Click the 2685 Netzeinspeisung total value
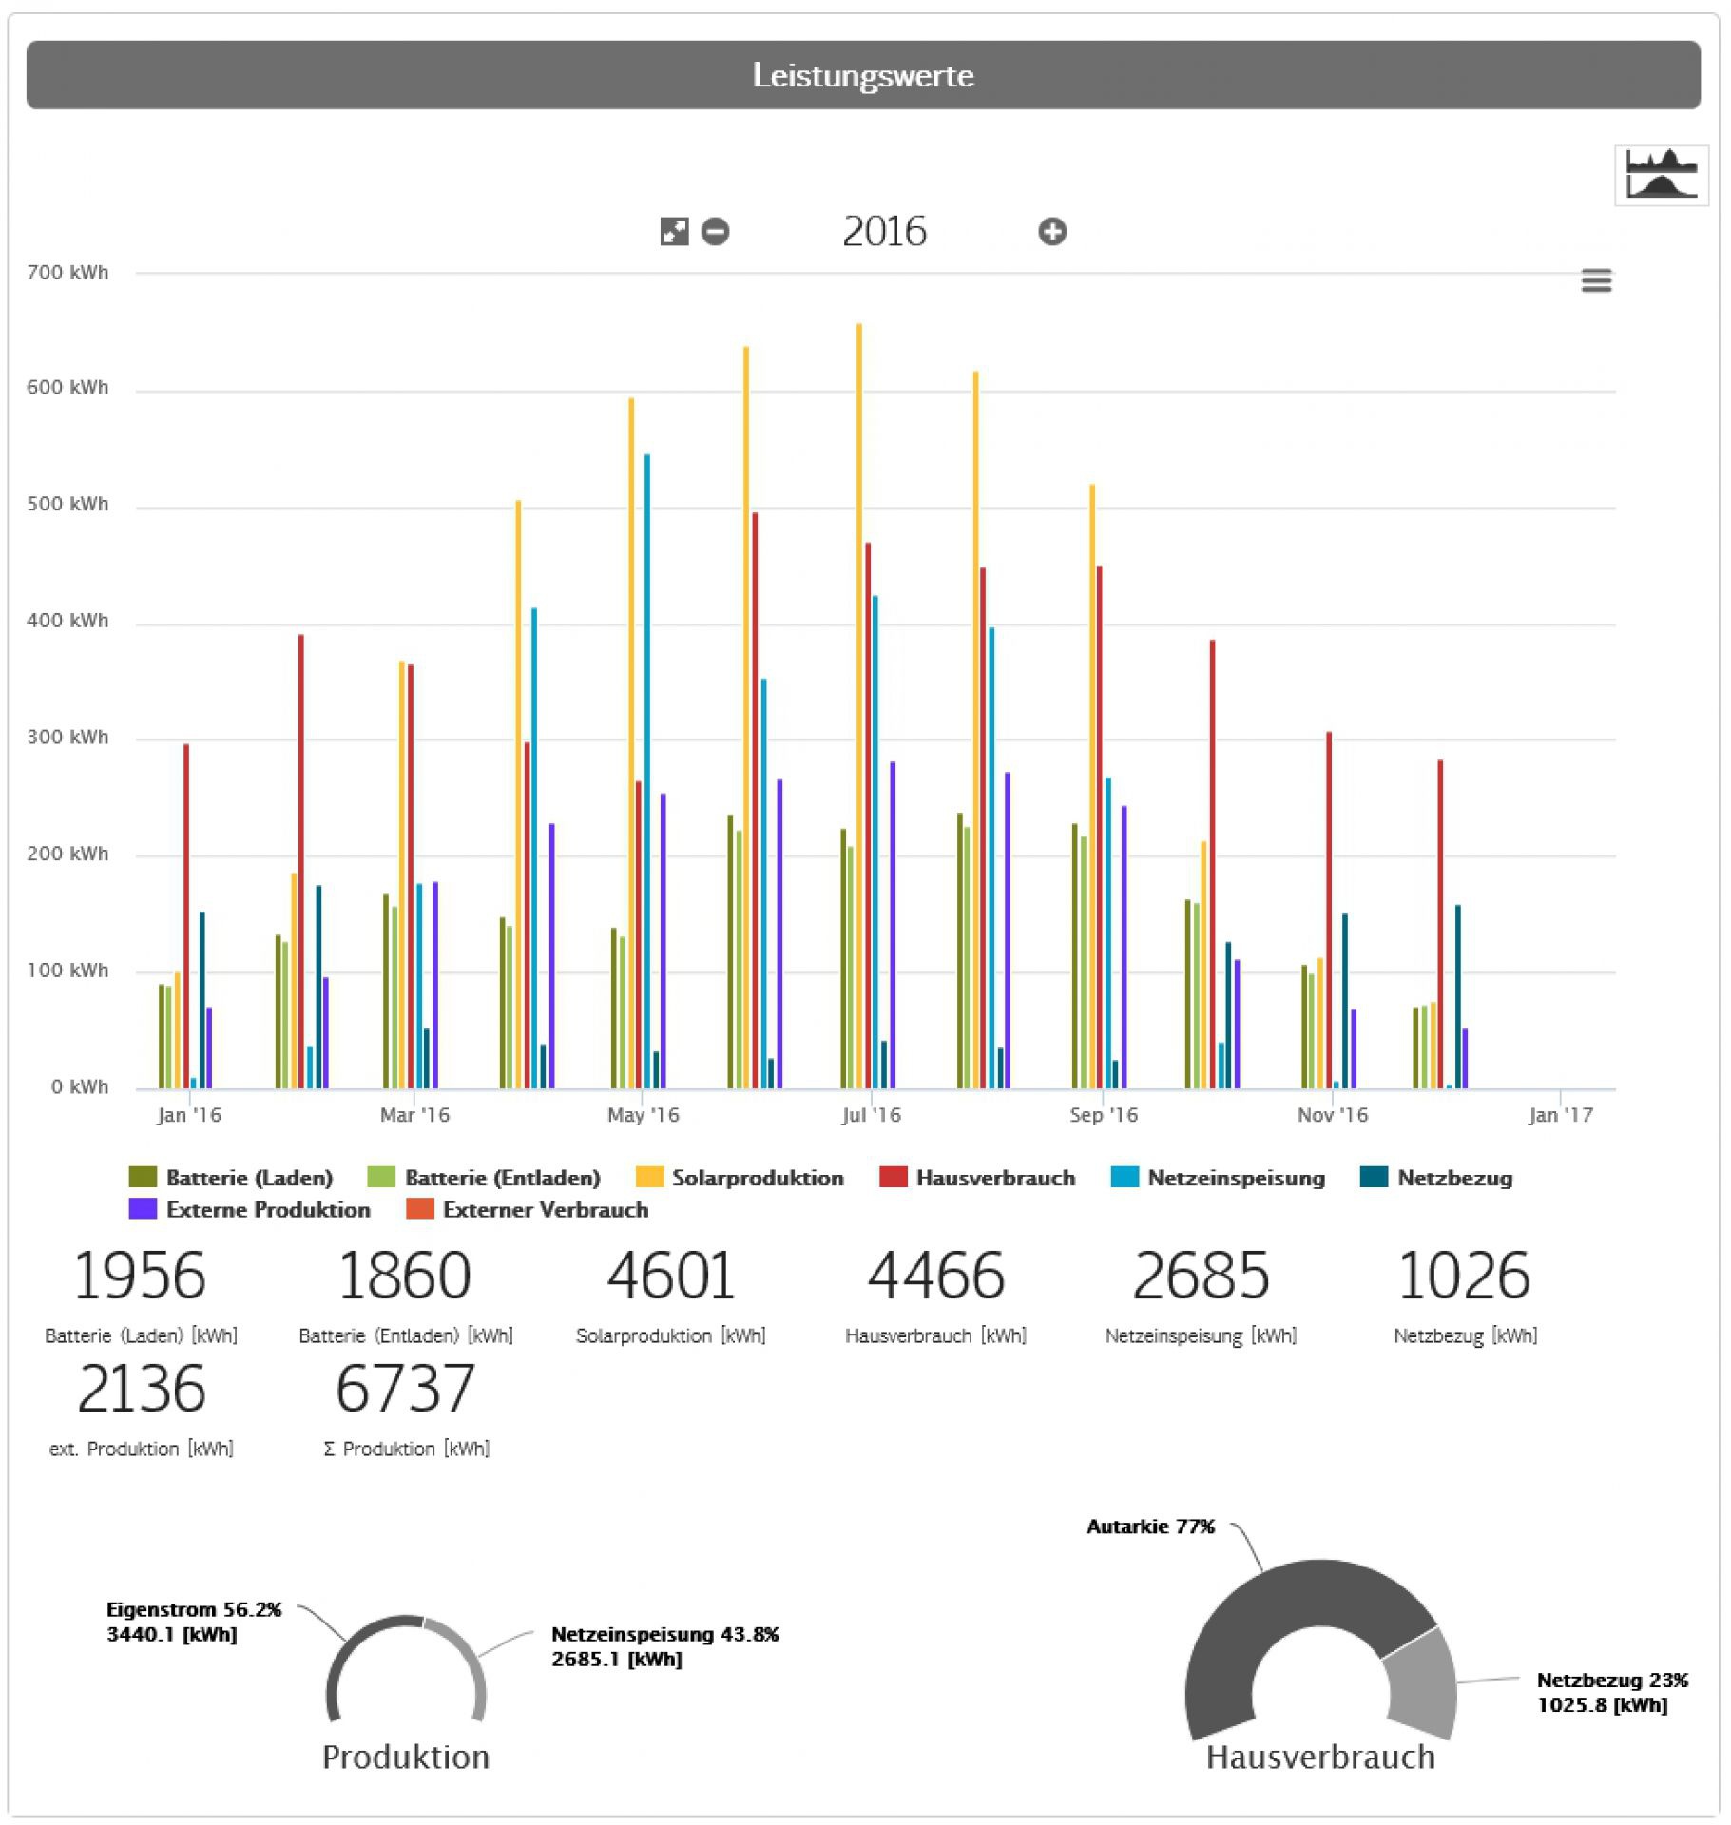This screenshot has height=1825, width=1731. 1201,1275
